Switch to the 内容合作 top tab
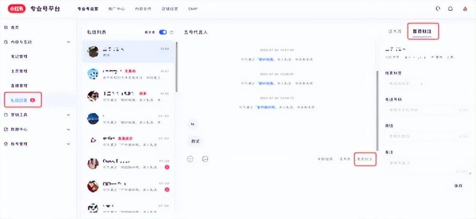The width and height of the screenshot is (476, 219). pyautogui.click(x=143, y=9)
